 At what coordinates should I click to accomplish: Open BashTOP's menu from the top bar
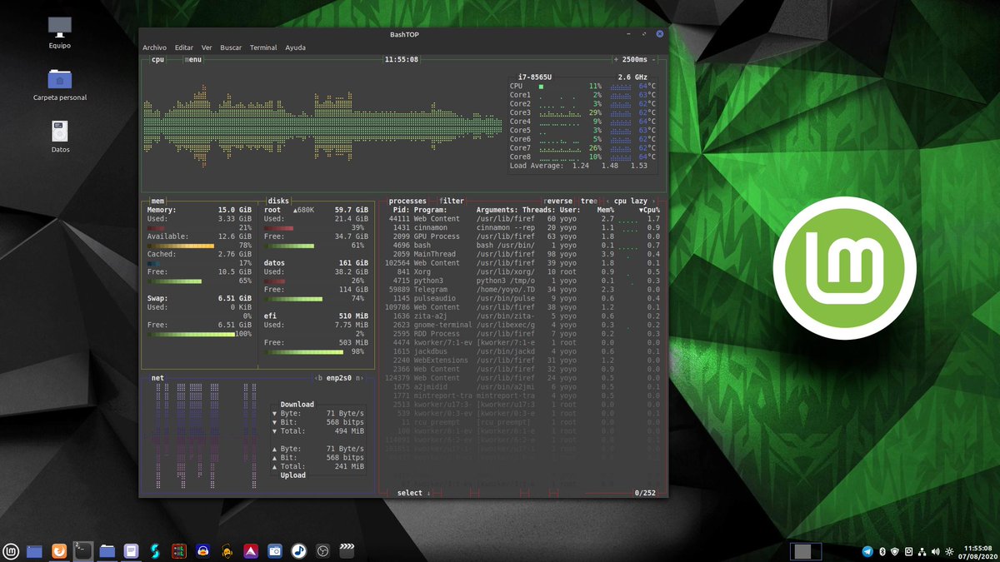[193, 59]
